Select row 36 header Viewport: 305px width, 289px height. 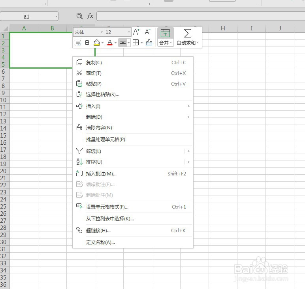5,285
